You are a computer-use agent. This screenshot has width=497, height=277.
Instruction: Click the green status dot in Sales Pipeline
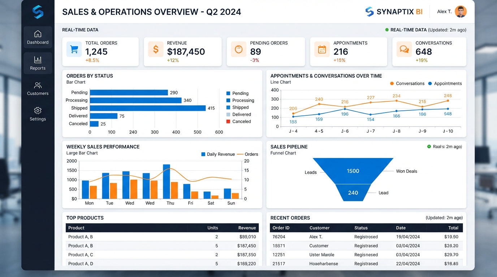pos(429,147)
